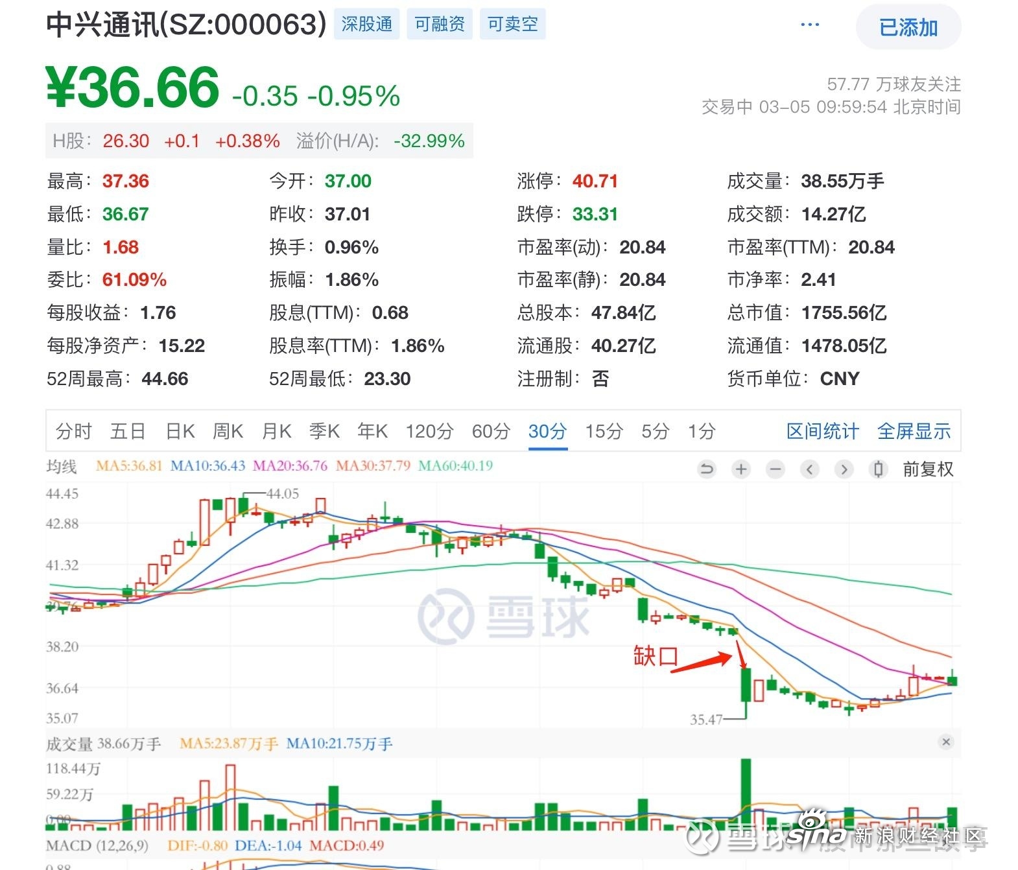The image size is (1018, 870).
Task: Click the 今开 value 37.00
Action: 348,181
